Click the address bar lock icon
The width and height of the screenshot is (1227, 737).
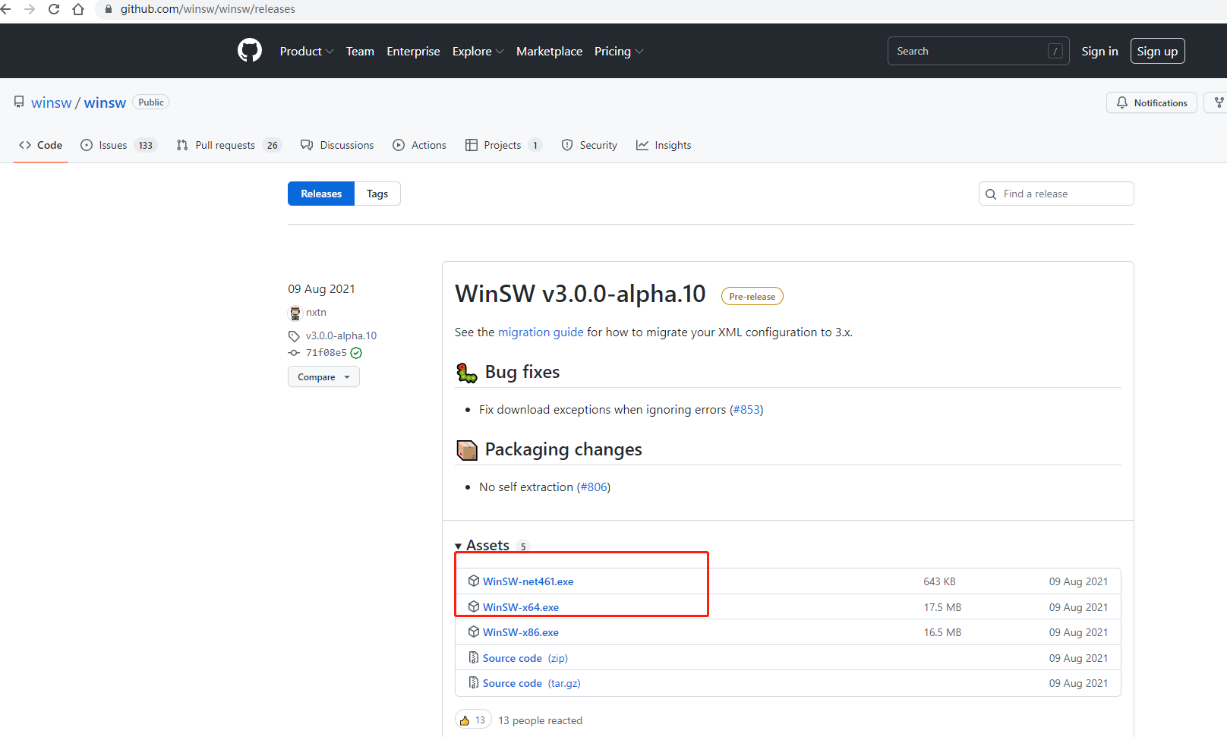pos(109,9)
